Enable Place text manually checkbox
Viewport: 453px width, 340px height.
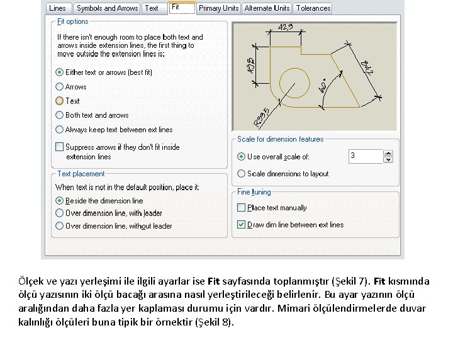coord(241,208)
